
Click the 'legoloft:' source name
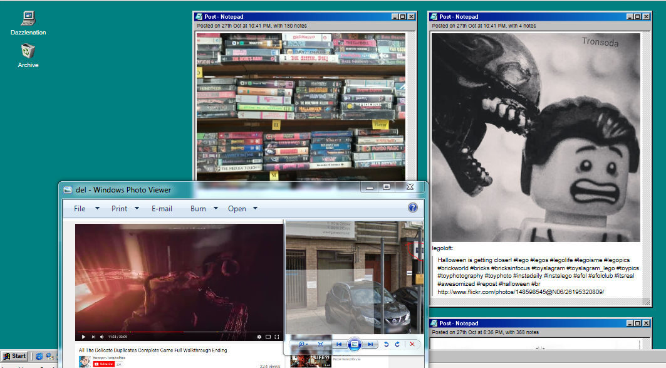[442, 248]
